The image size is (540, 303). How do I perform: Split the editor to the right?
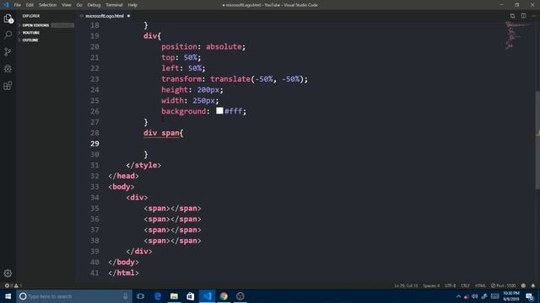523,16
